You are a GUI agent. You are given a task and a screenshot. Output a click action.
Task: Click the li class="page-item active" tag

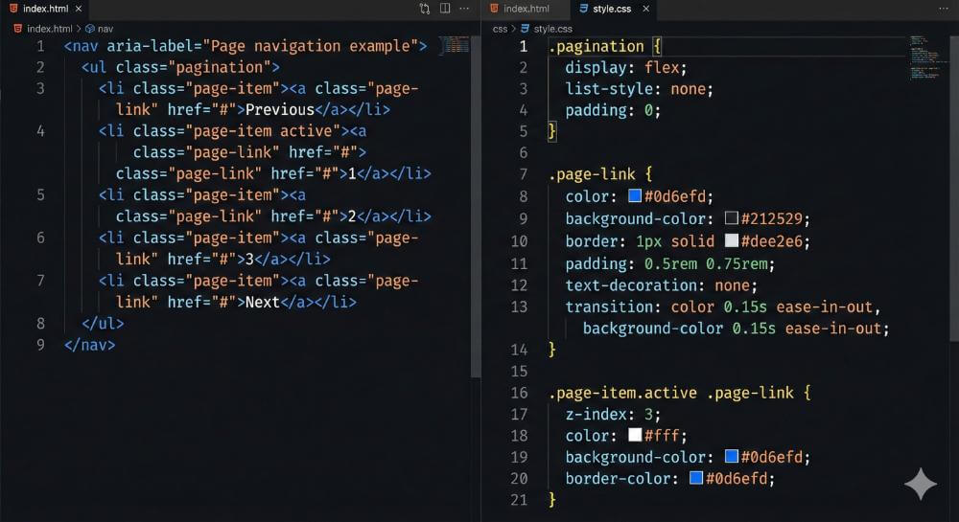[223, 131]
